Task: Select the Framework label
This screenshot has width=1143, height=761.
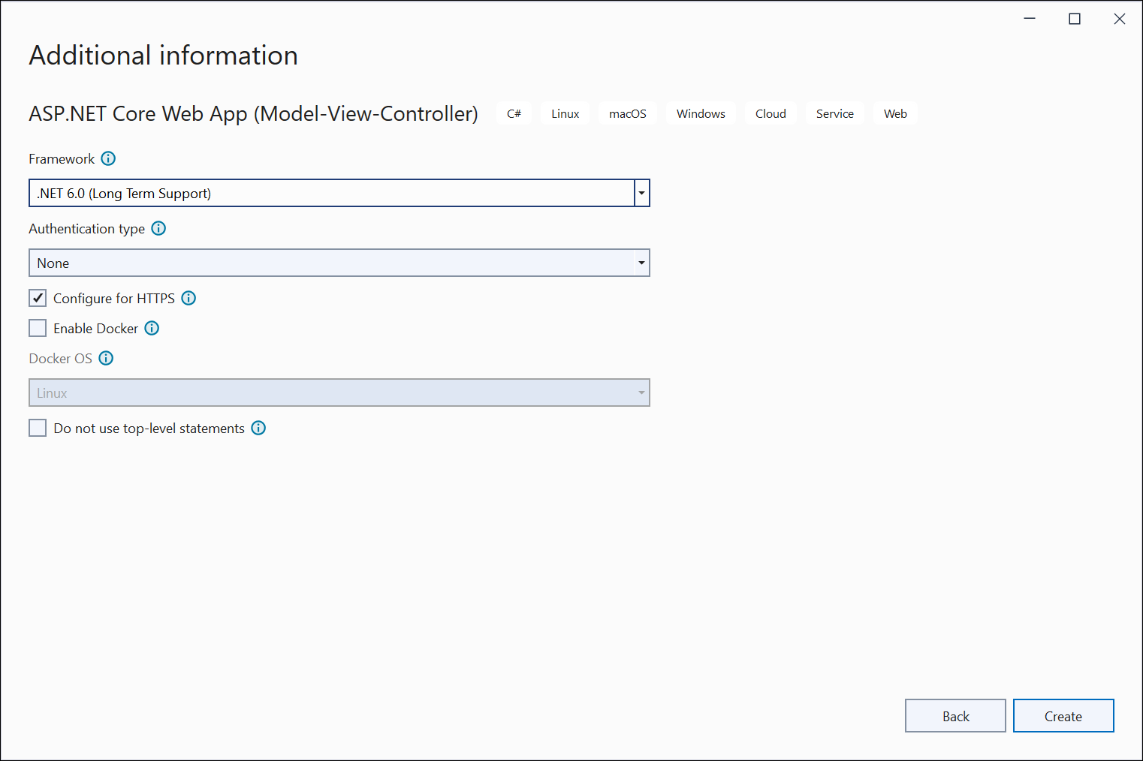Action: tap(62, 158)
